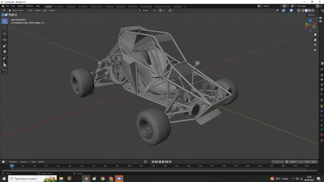Activate the 3D Cursor tool
Viewport: 324px width, 182px height.
5,27
